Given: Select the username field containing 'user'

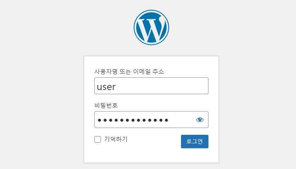Looking at the screenshot, I should tap(151, 86).
